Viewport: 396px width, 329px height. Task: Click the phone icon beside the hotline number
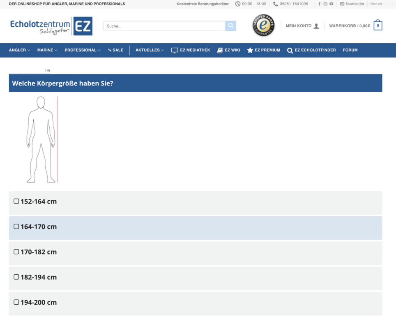(276, 4)
